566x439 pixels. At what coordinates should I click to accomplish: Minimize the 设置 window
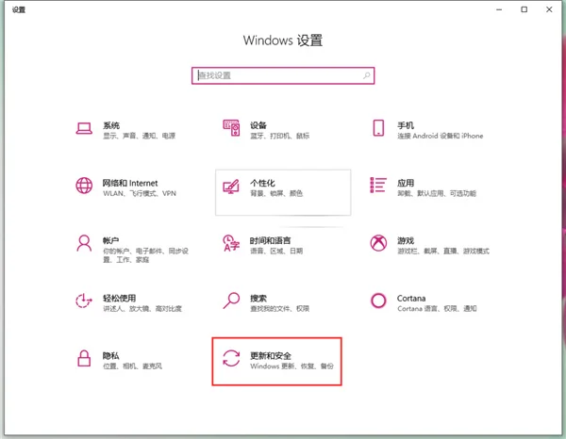tap(499, 9)
